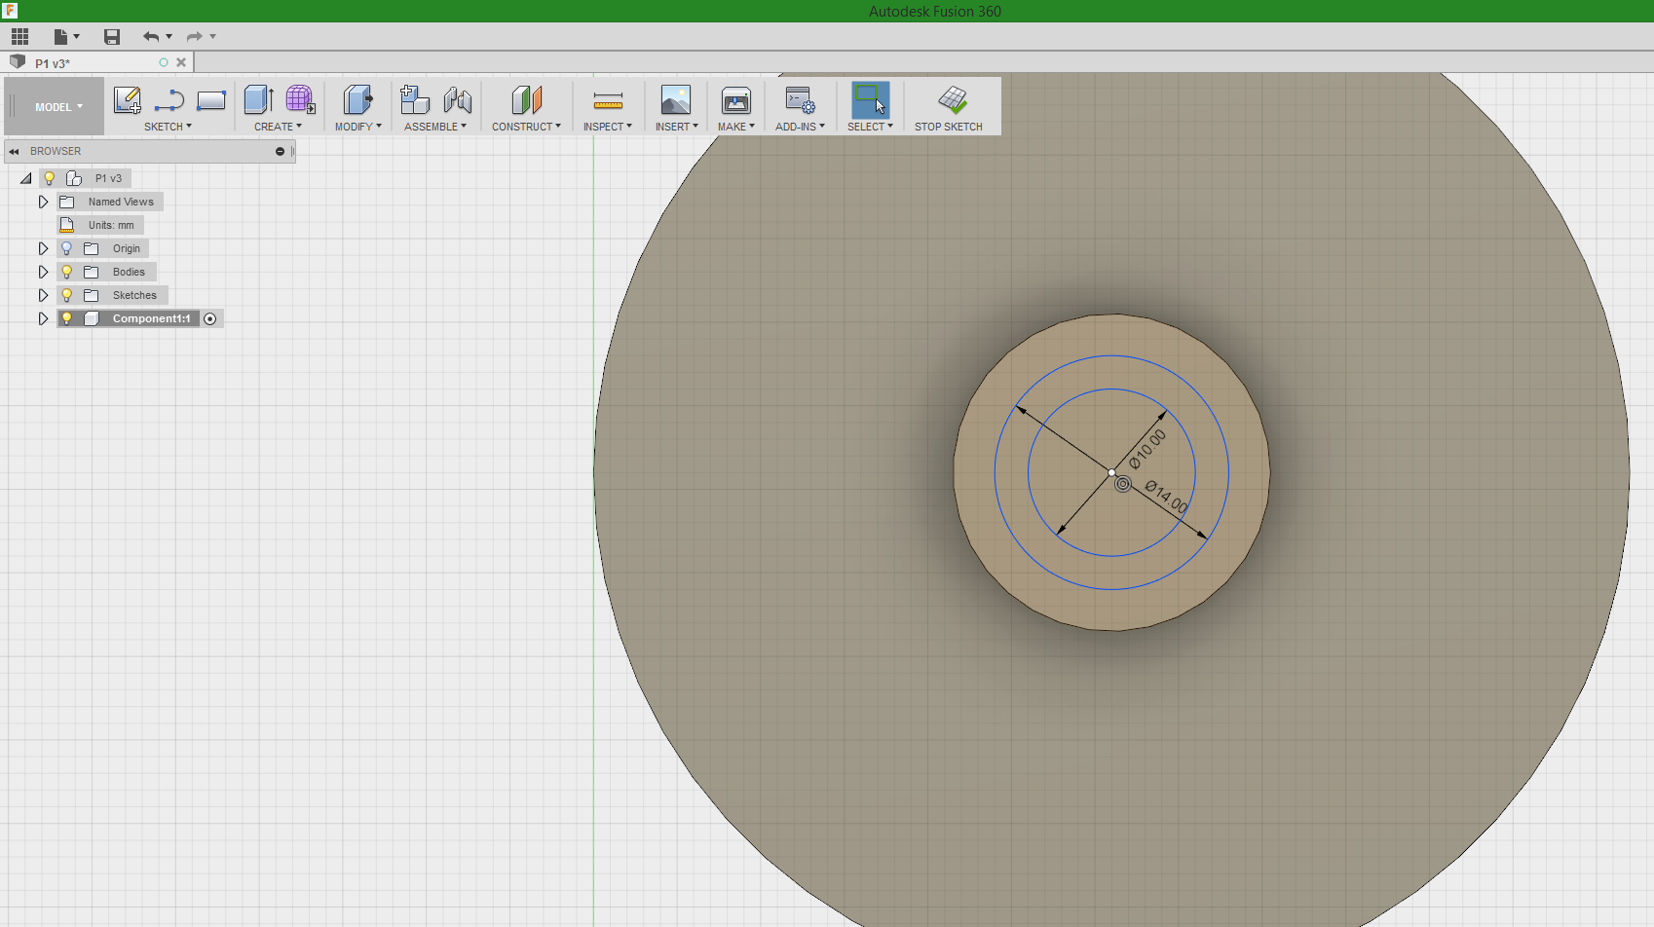Select the Offset Plane construct tool
Image resolution: width=1654 pixels, height=927 pixels.
point(526,99)
